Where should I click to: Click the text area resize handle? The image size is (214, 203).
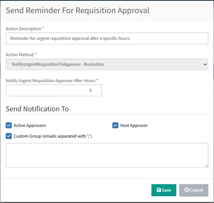tap(206, 166)
